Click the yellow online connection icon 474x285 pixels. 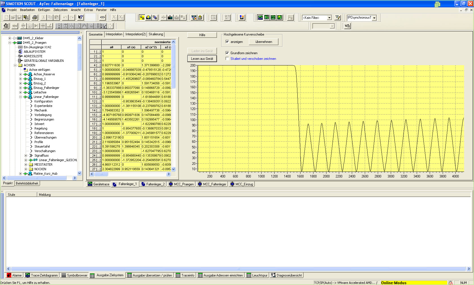coord(142,17)
